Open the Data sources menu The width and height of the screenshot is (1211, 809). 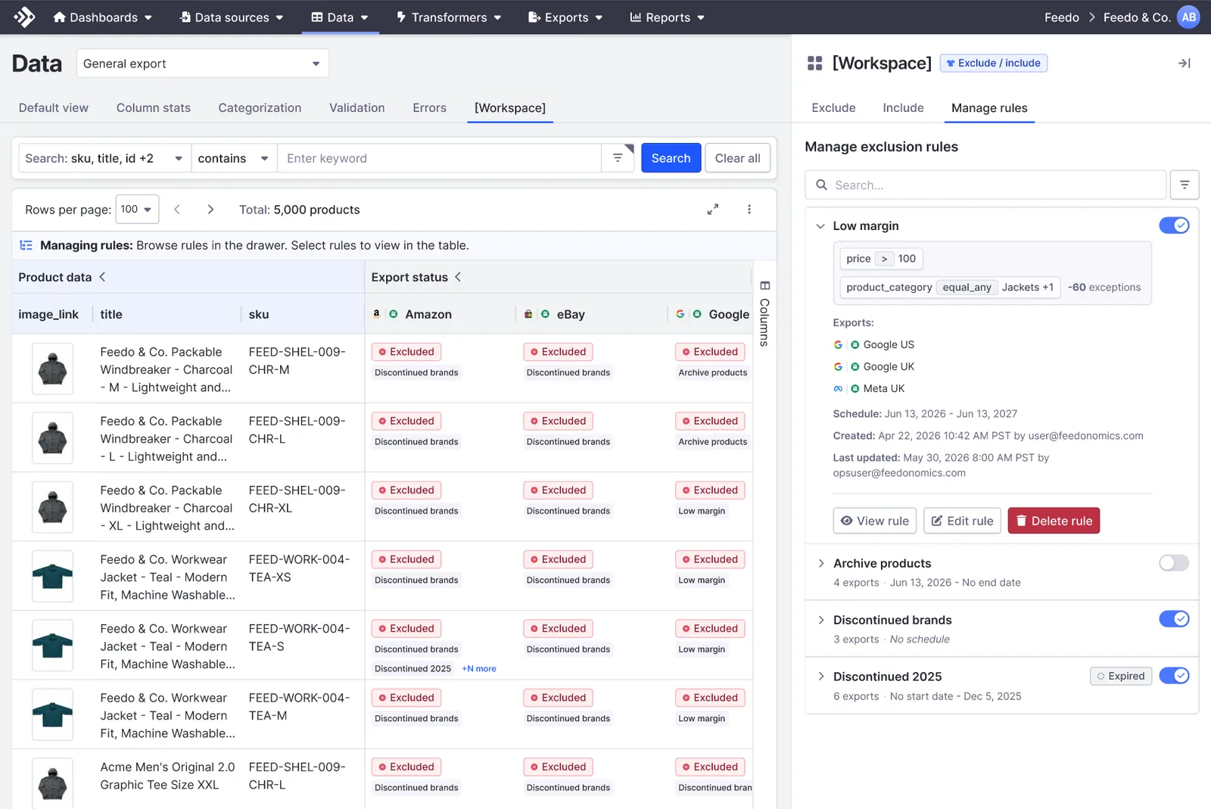[232, 17]
